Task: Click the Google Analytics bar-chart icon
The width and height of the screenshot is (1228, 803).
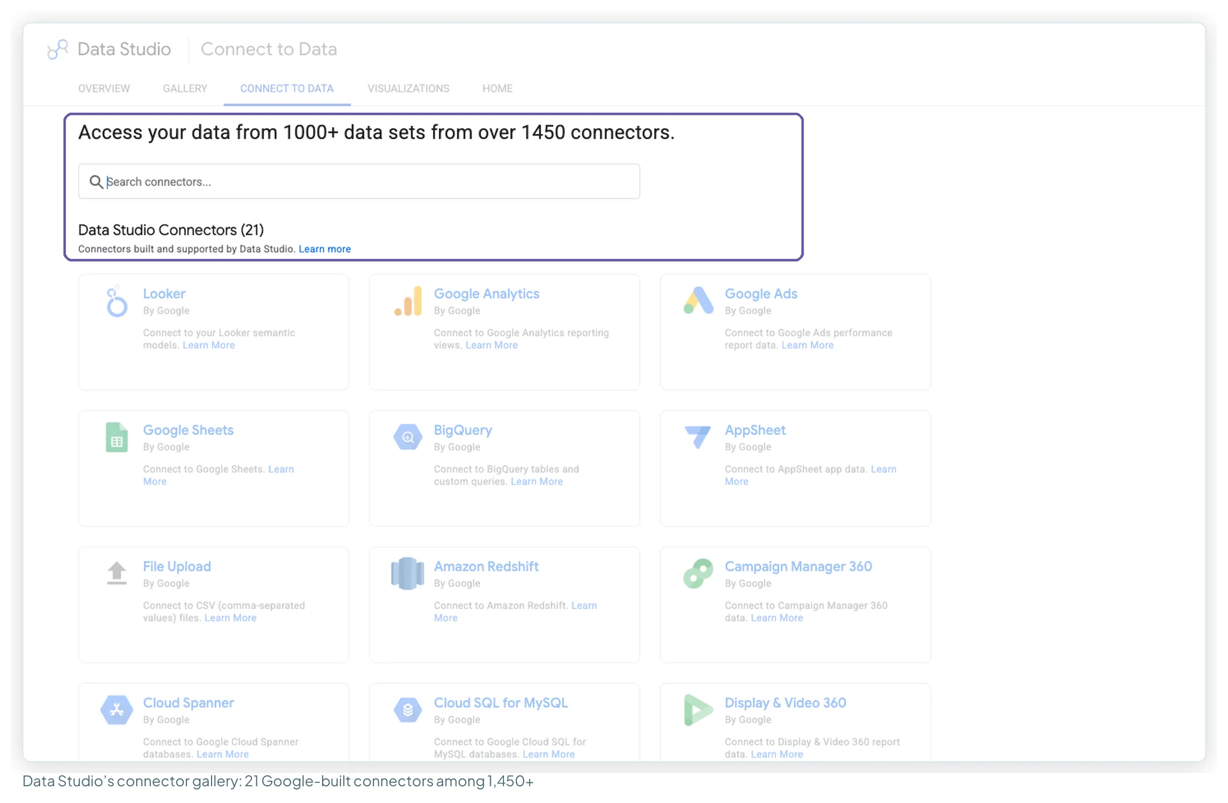Action: tap(408, 301)
